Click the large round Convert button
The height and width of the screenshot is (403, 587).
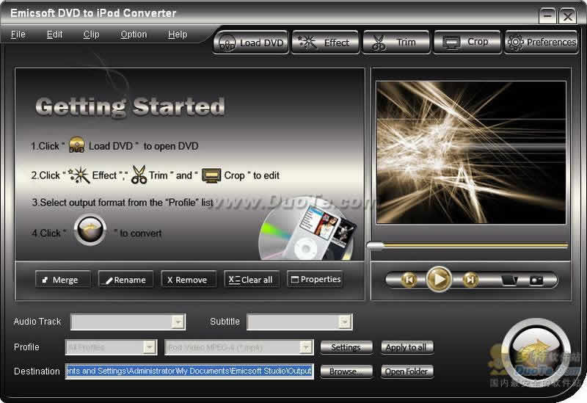[x=536, y=354]
